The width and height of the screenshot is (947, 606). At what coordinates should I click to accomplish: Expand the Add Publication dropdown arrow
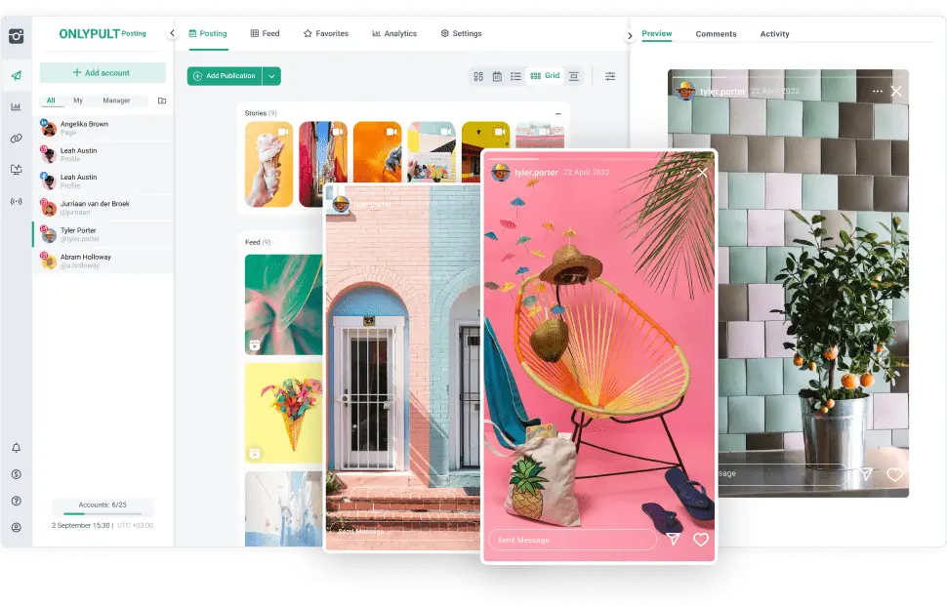(x=271, y=76)
